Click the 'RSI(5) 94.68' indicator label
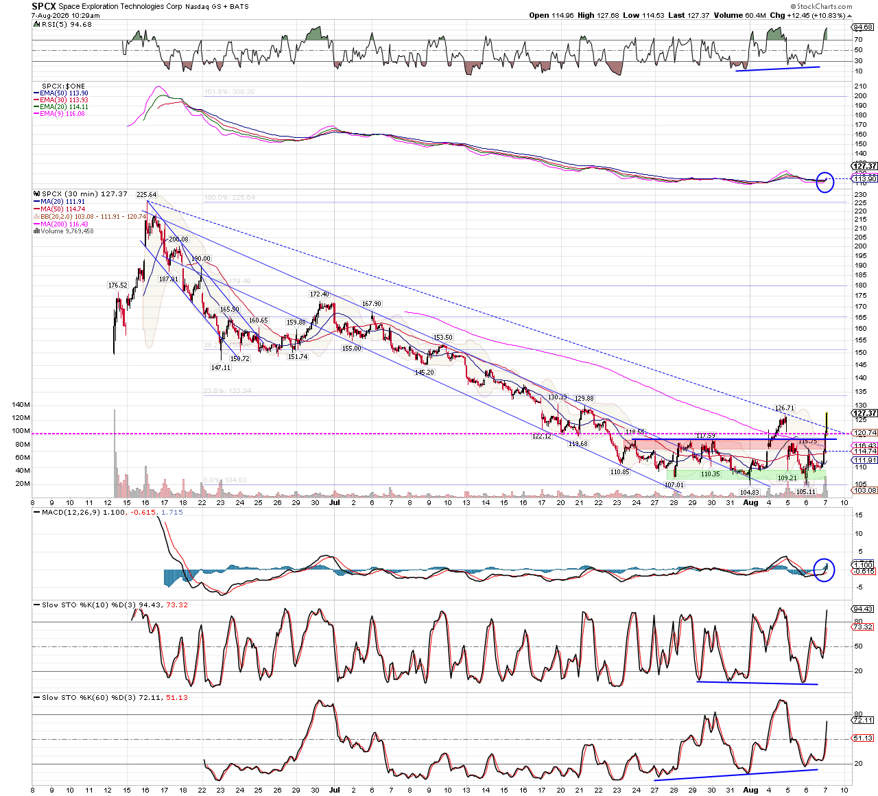The image size is (878, 796). (62, 24)
